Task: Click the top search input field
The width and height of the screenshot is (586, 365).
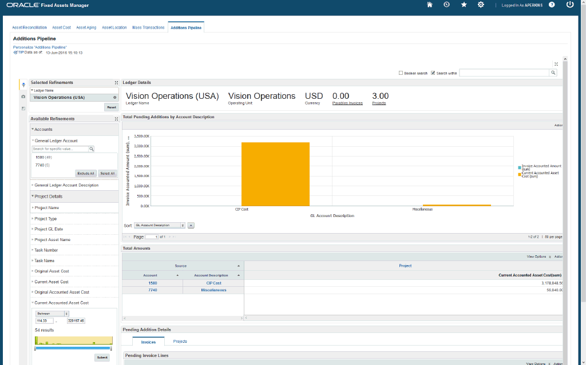Action: pos(504,73)
